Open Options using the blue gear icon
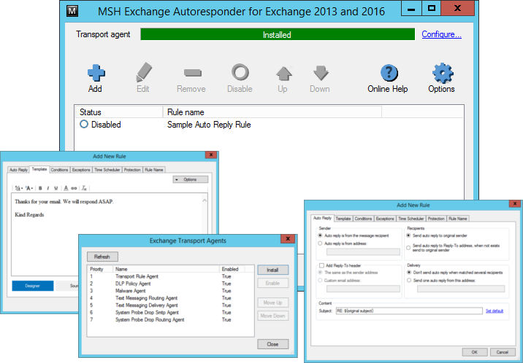 (x=443, y=73)
